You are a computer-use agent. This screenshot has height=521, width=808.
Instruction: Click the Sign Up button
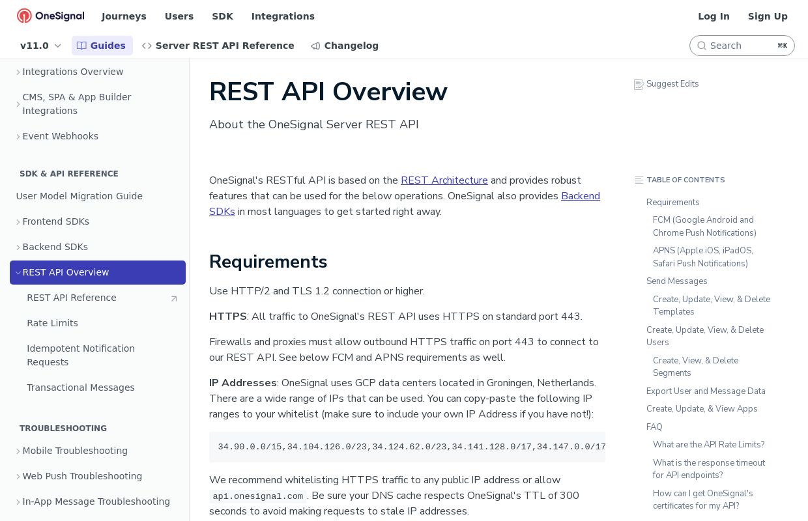coord(768,16)
